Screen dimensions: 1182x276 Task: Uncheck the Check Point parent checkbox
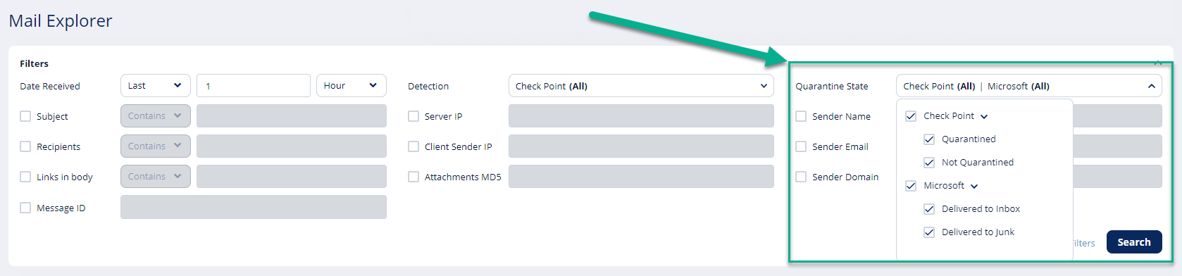coord(911,116)
